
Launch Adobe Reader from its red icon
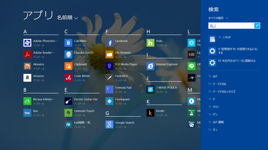pos(27,54)
